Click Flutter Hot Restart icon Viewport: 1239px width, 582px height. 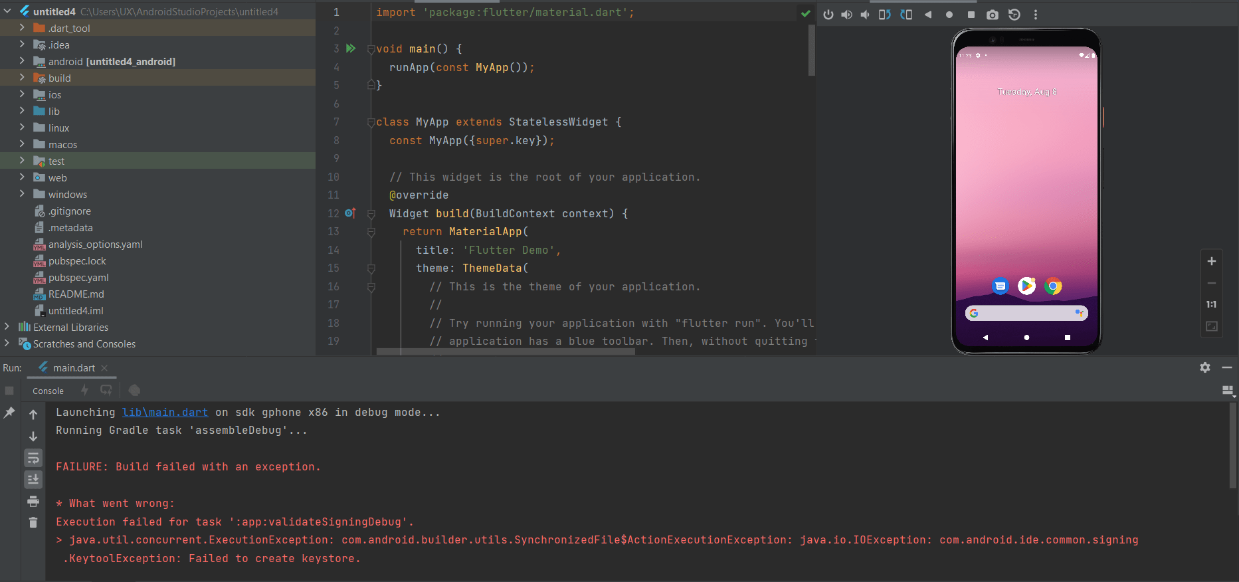(x=106, y=390)
